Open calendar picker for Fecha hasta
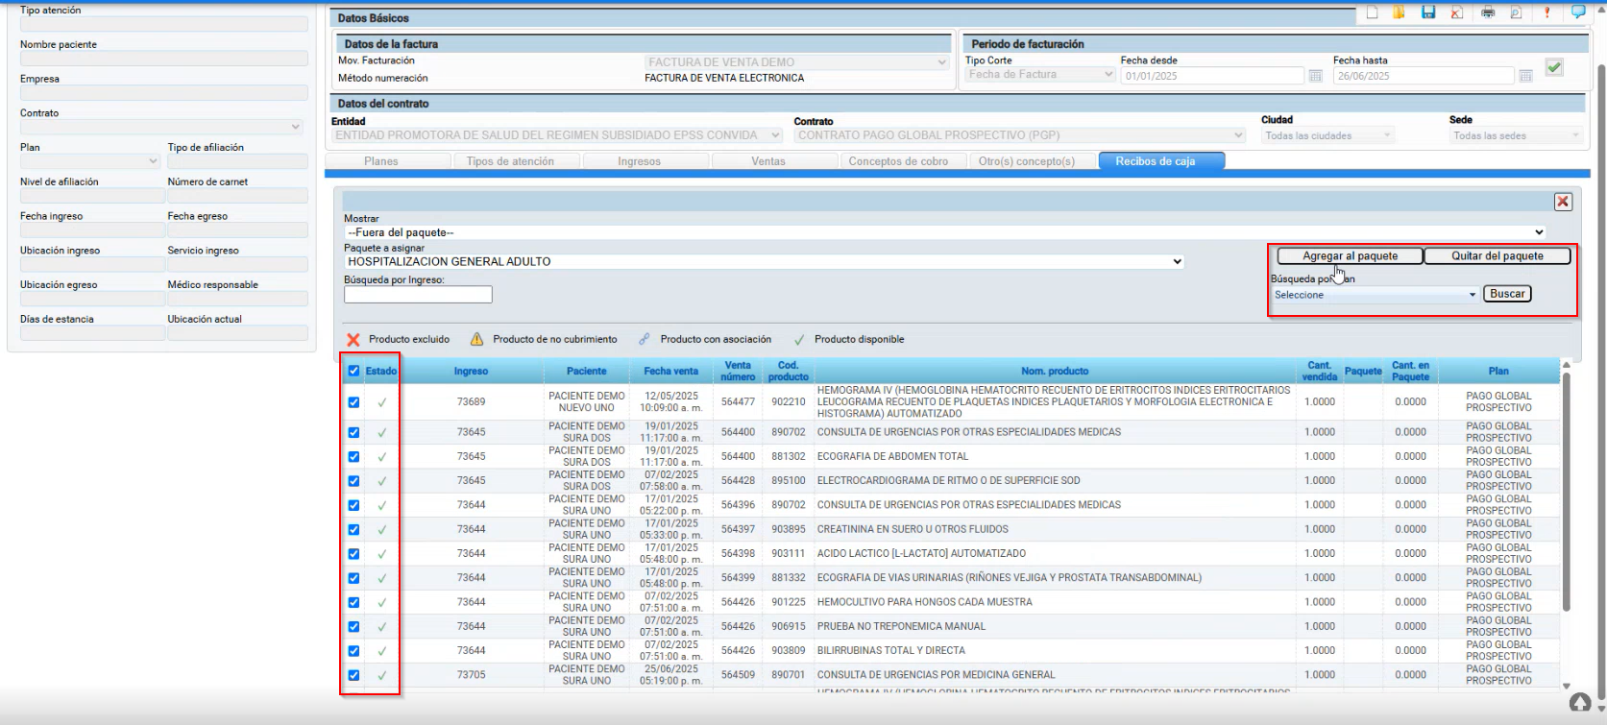 (x=1525, y=76)
